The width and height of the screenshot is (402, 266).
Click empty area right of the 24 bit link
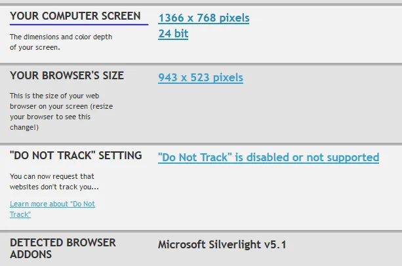[295, 33]
